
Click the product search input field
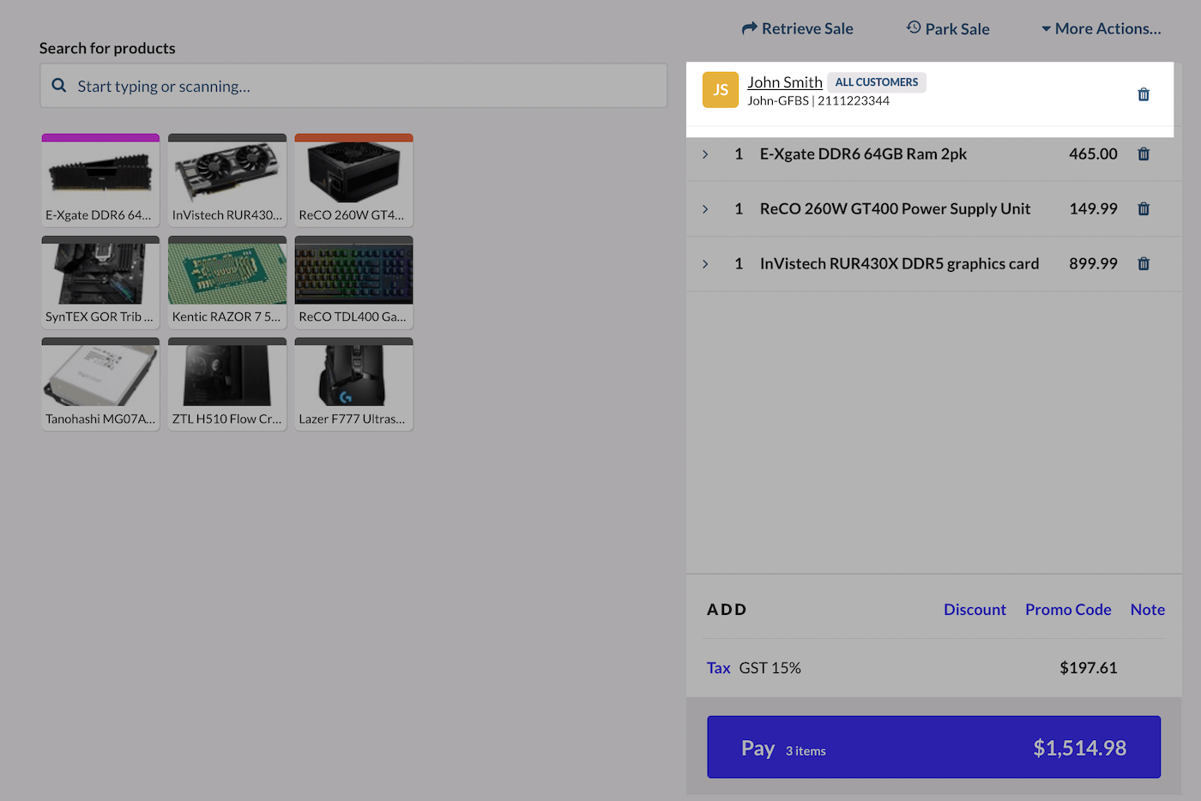click(353, 86)
